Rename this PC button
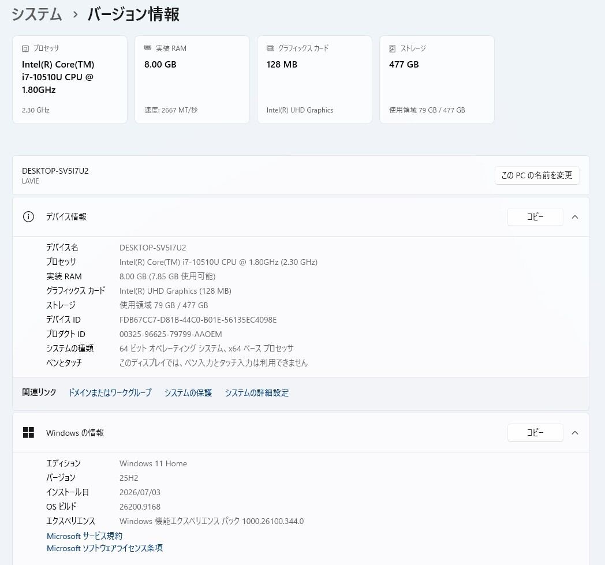Image resolution: width=605 pixels, height=565 pixels. click(537, 175)
